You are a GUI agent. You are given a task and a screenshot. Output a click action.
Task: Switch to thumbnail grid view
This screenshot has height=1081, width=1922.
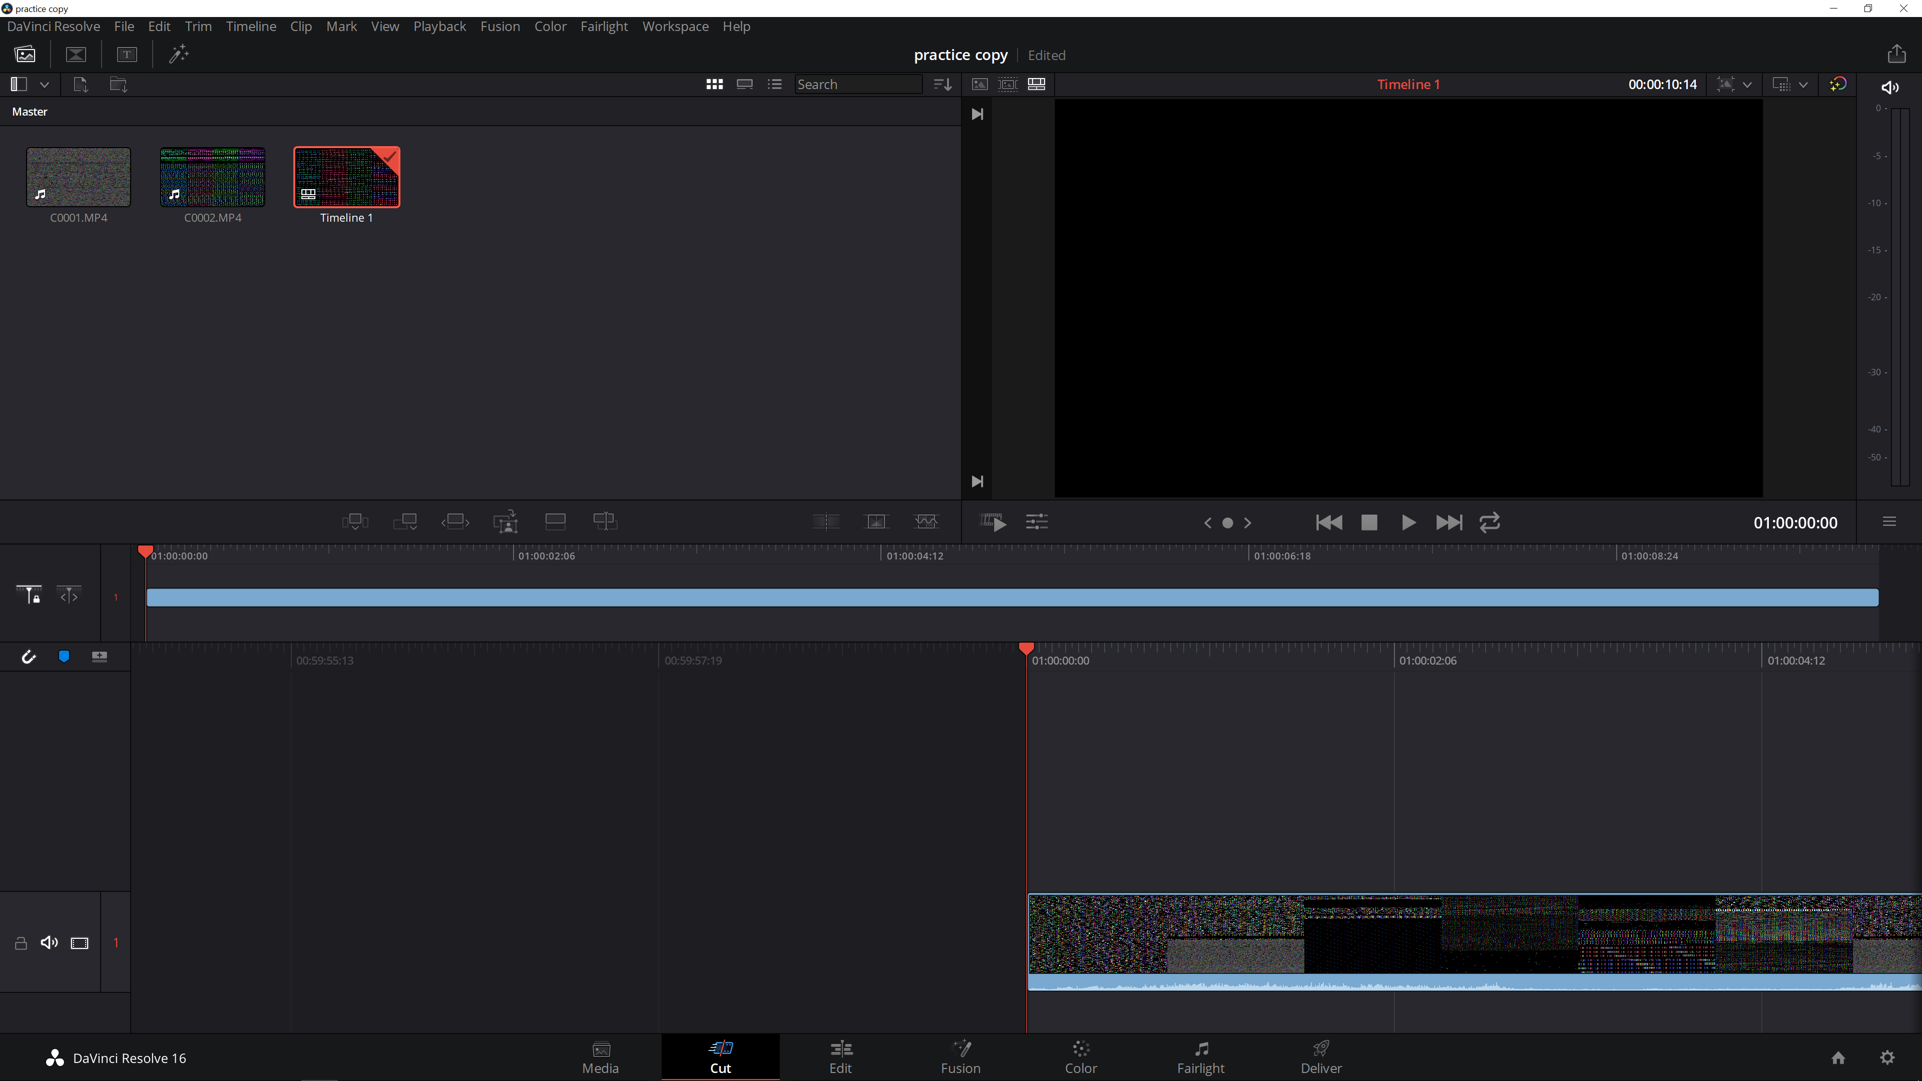pos(714,84)
